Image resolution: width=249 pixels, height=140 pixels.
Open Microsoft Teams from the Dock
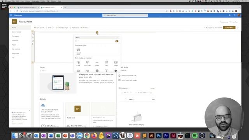72,136
